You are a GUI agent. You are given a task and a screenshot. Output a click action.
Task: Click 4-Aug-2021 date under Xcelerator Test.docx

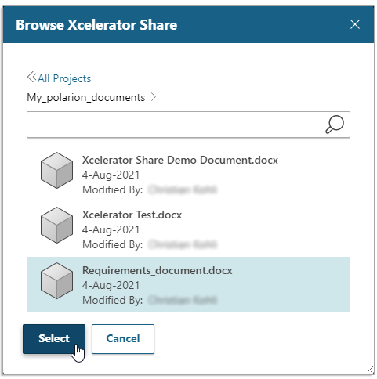point(111,229)
